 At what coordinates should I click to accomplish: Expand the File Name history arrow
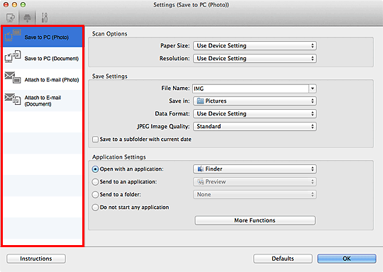313,89
